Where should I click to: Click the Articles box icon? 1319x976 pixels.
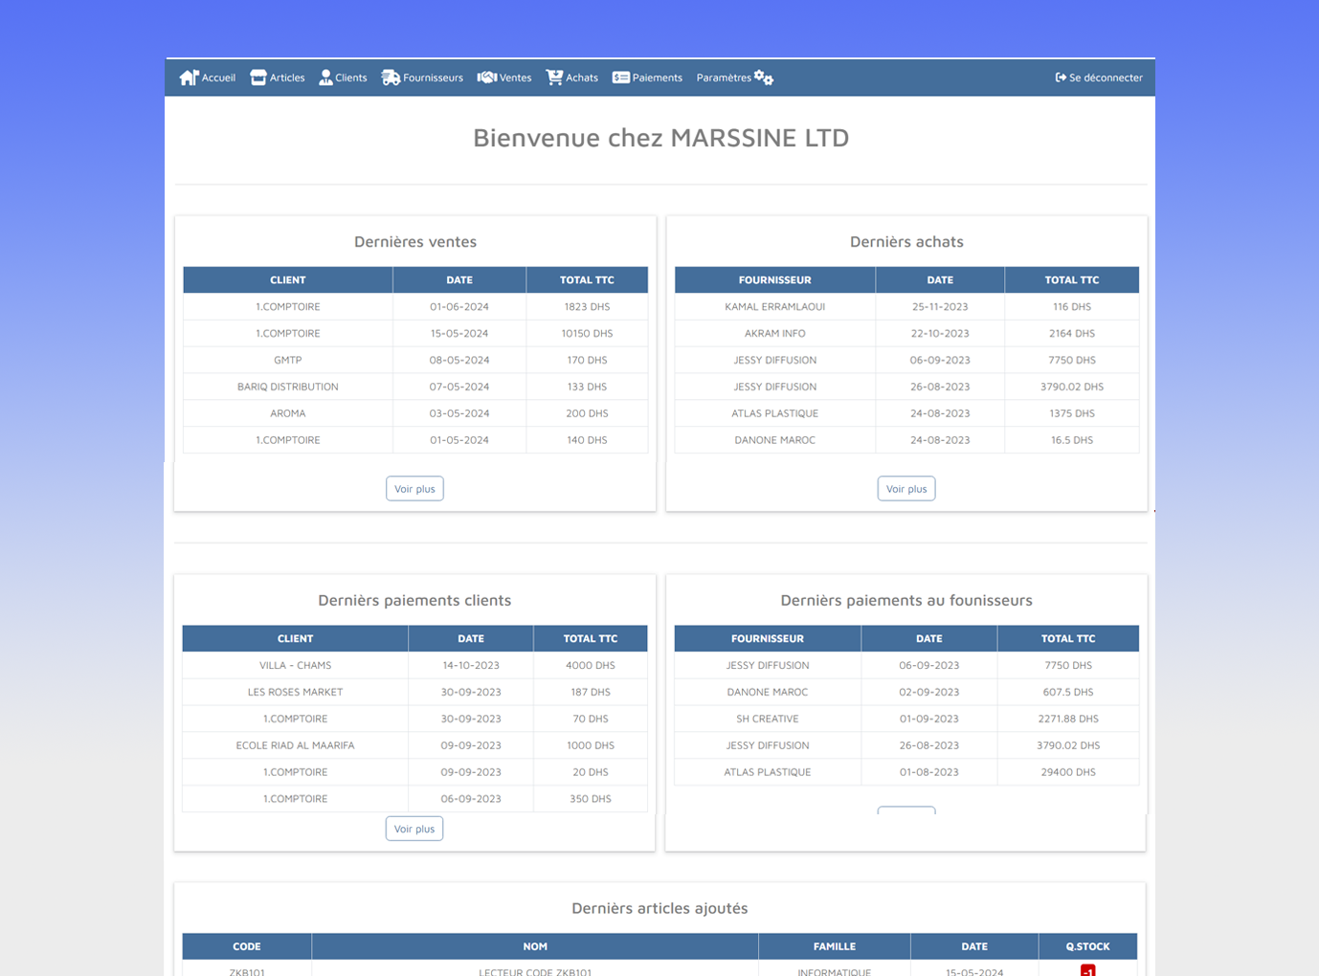coord(258,78)
